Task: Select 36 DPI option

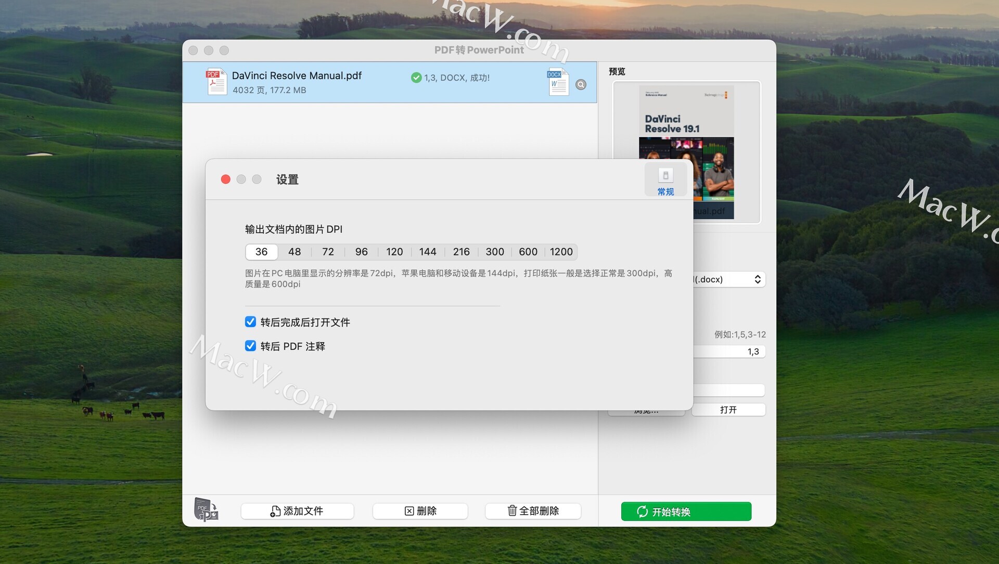Action: tap(261, 252)
